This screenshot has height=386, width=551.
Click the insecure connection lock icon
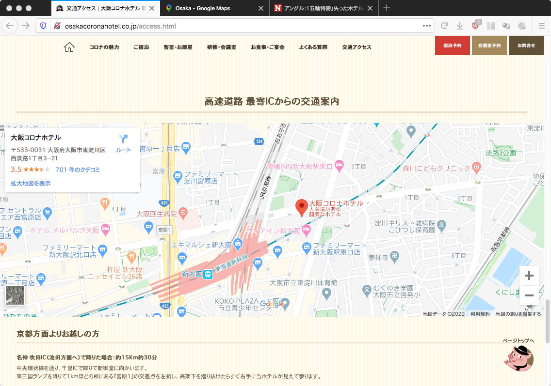click(x=57, y=26)
